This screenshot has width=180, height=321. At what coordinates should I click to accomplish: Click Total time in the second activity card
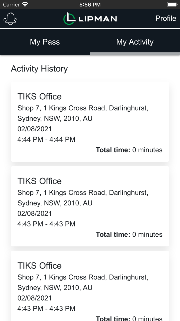[129, 235]
